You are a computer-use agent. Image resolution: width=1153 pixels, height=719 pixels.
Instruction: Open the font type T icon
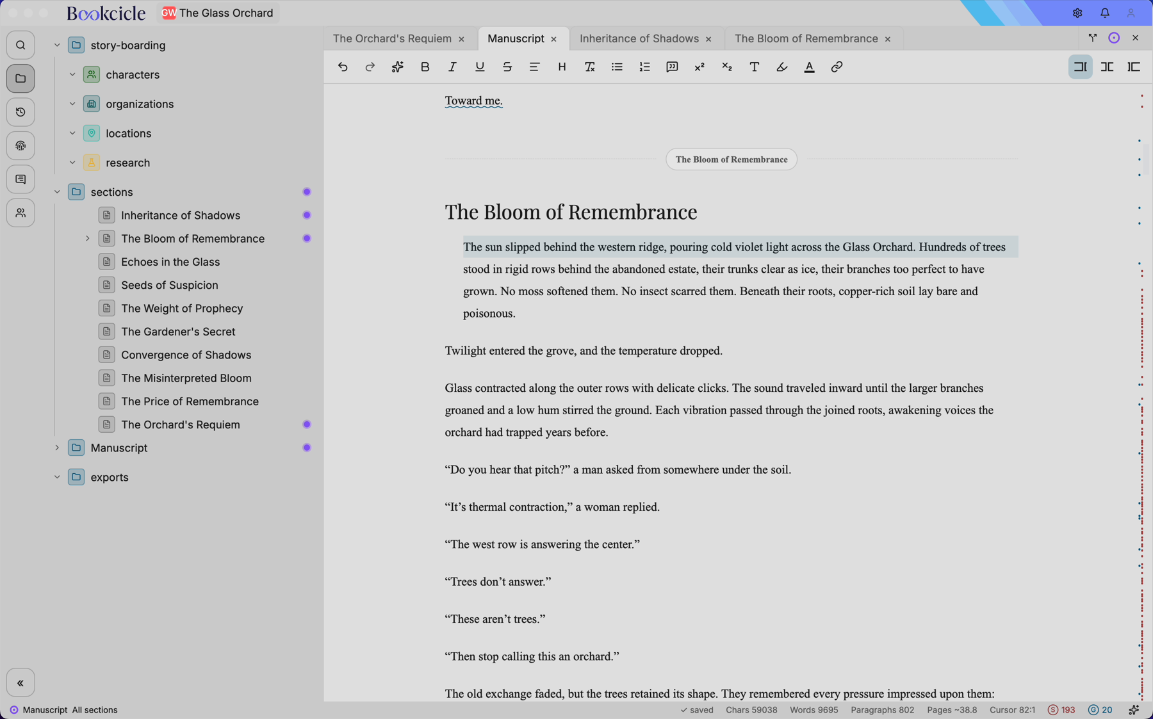click(x=754, y=67)
